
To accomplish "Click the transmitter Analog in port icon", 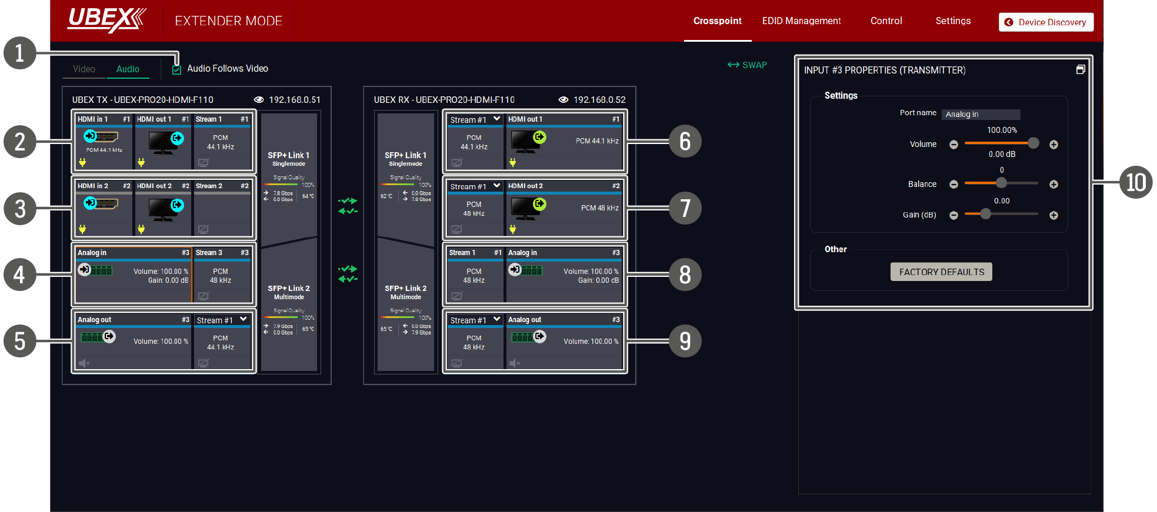I will coord(95,270).
